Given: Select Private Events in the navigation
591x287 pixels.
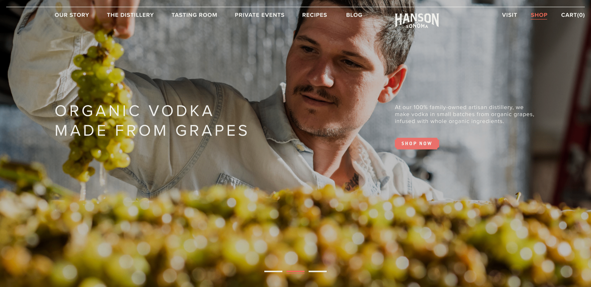Looking at the screenshot, I should click(260, 15).
